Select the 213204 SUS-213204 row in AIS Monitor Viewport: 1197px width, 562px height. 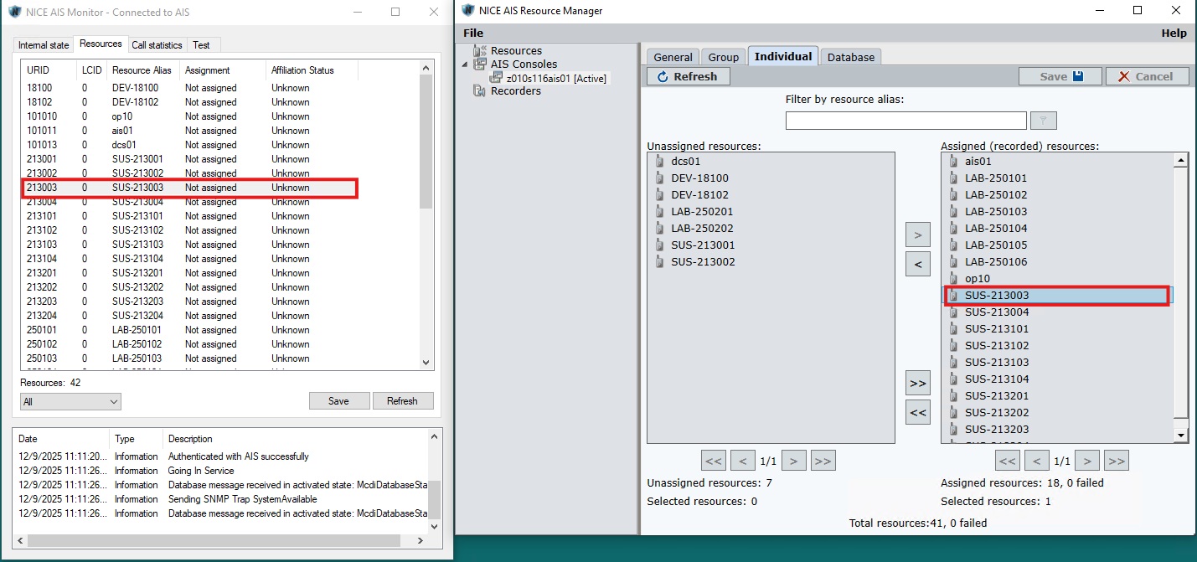pyautogui.click(x=219, y=316)
